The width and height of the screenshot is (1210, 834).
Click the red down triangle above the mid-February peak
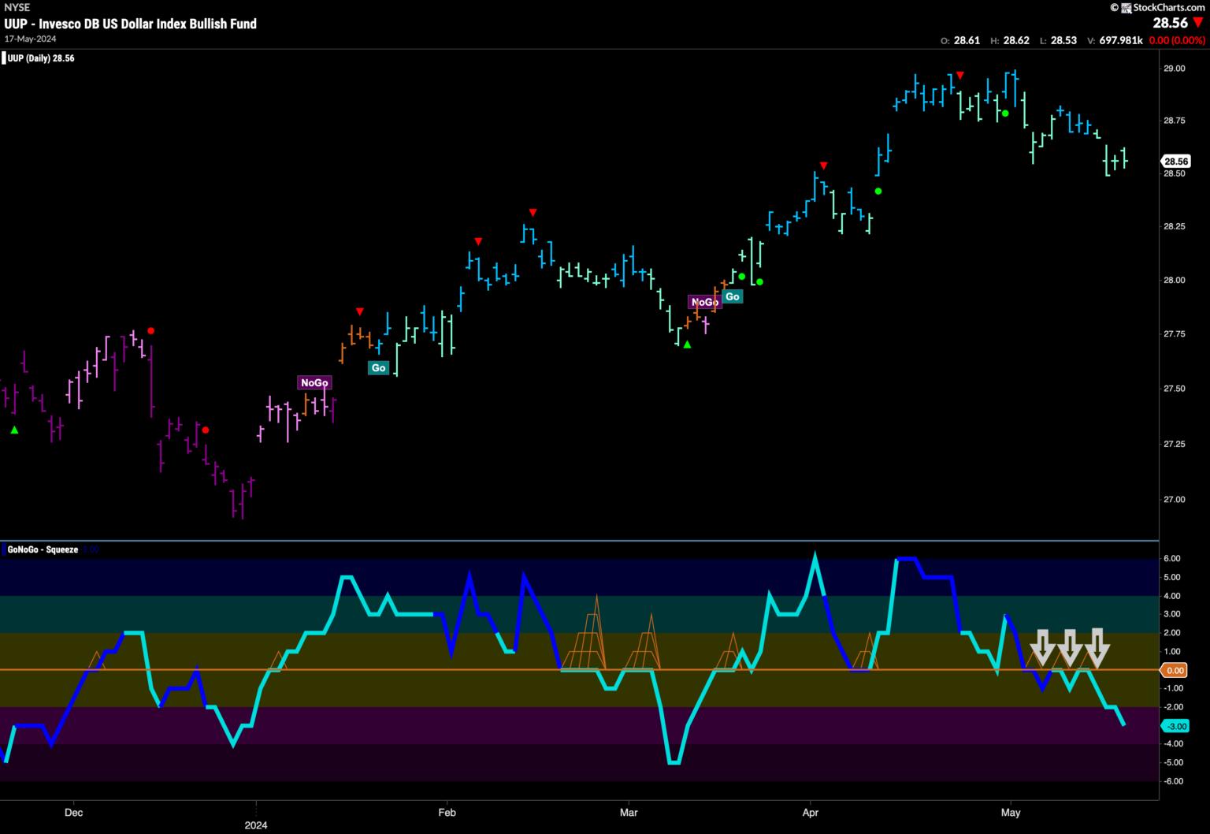tap(533, 213)
